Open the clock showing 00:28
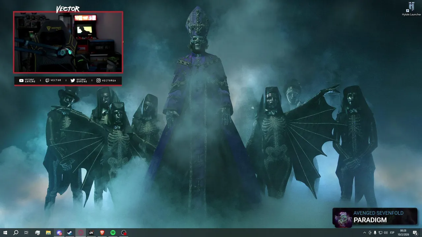The width and height of the screenshot is (422, 237). pyautogui.click(x=403, y=233)
